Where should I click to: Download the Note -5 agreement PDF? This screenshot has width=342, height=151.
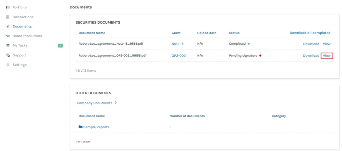tap(311, 44)
